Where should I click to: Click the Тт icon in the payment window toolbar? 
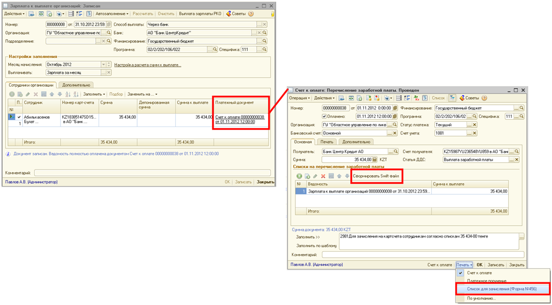(452, 98)
